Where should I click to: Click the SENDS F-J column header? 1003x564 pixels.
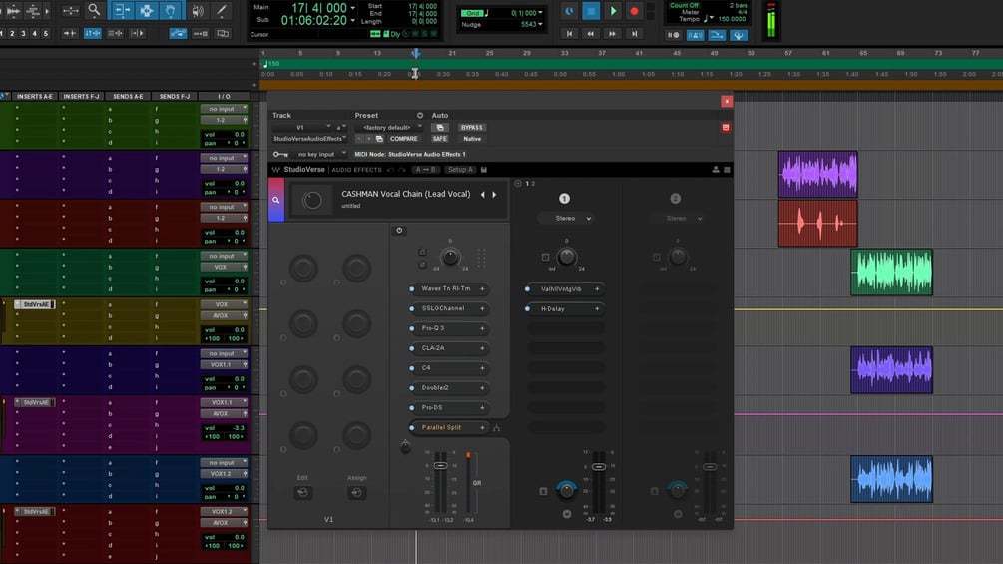pyautogui.click(x=175, y=96)
